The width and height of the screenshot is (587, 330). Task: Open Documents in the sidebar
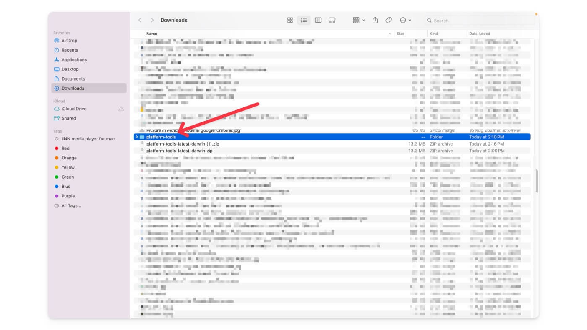click(x=89, y=79)
